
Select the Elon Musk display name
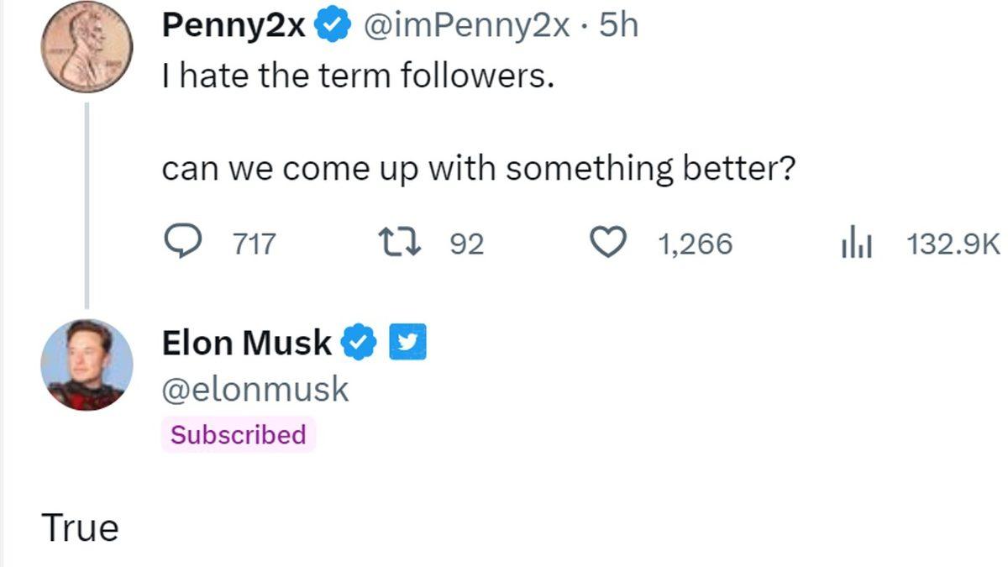(x=246, y=341)
